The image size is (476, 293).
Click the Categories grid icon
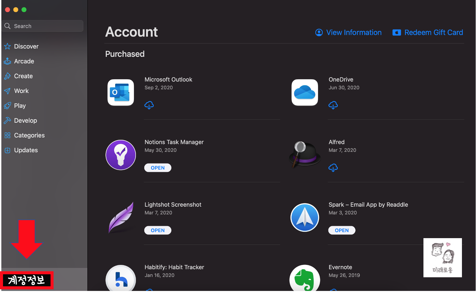7,135
